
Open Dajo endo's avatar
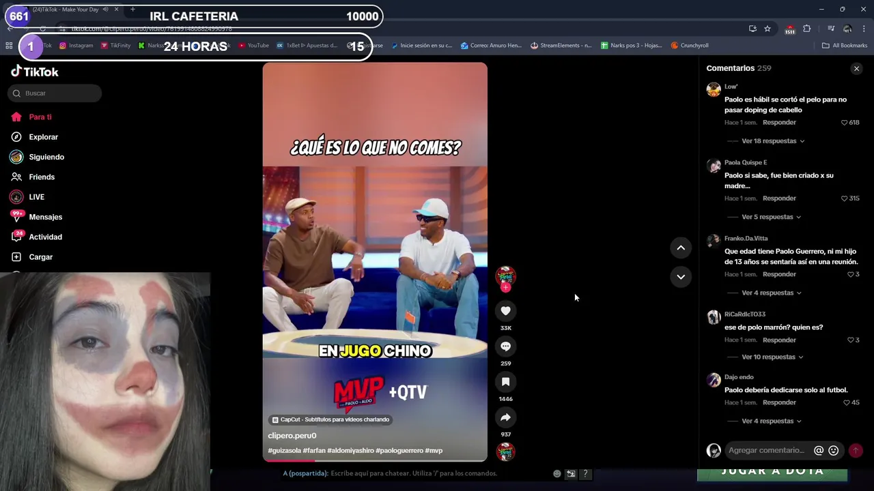[714, 380]
